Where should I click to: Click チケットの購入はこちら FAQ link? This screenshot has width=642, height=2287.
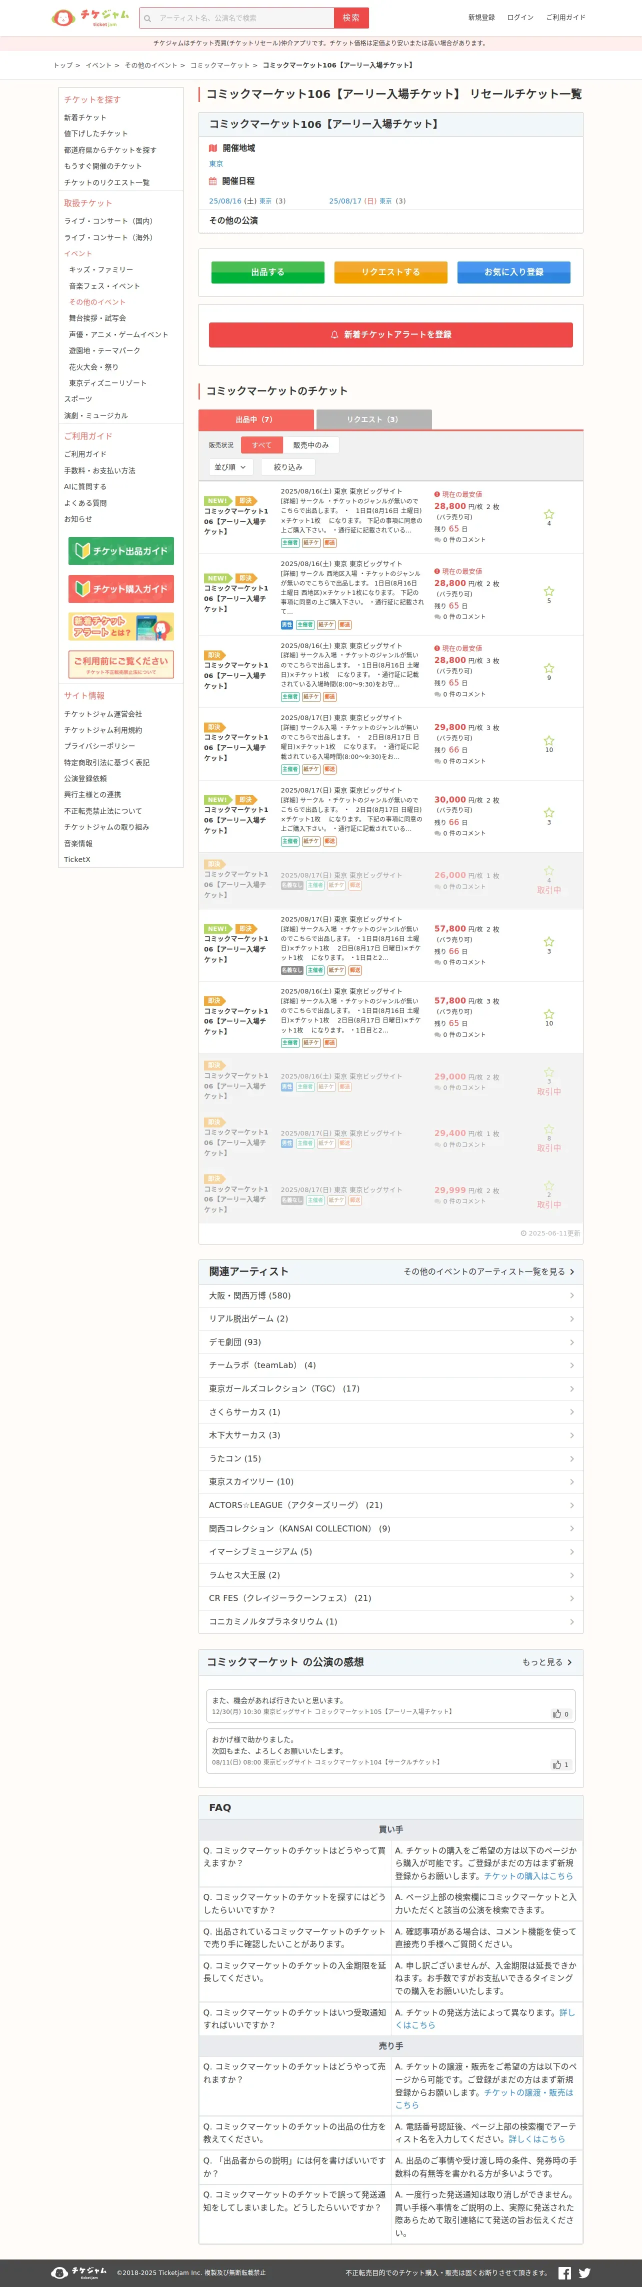528,1876
